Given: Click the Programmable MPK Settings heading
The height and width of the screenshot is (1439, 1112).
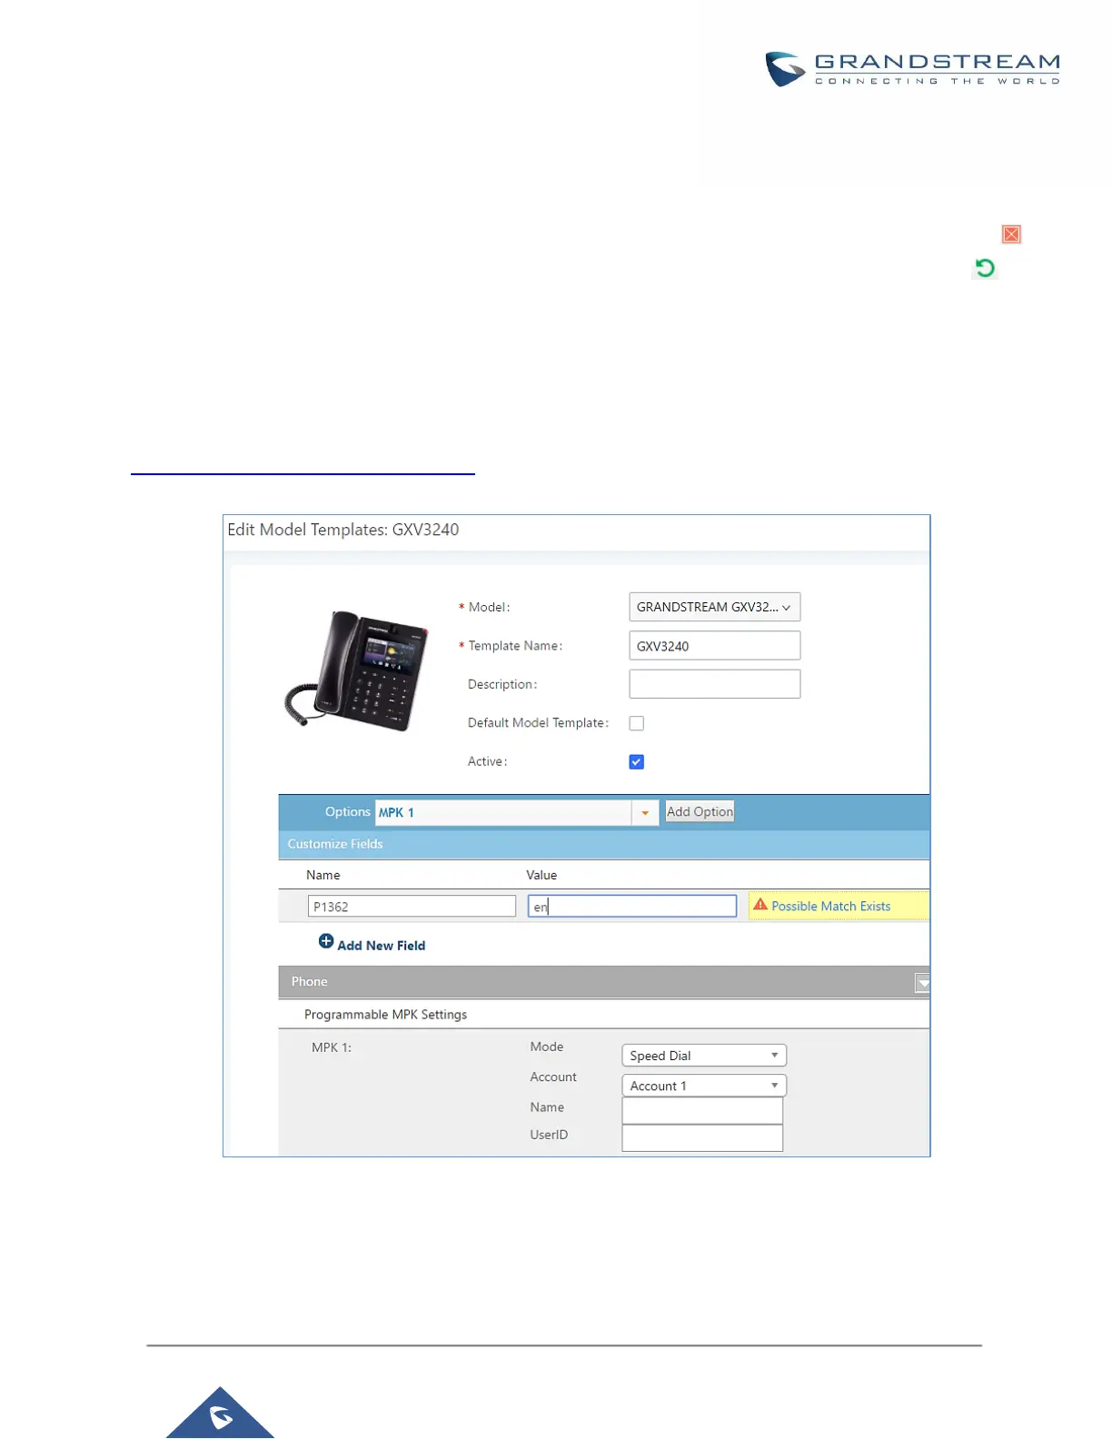Looking at the screenshot, I should 385,1015.
